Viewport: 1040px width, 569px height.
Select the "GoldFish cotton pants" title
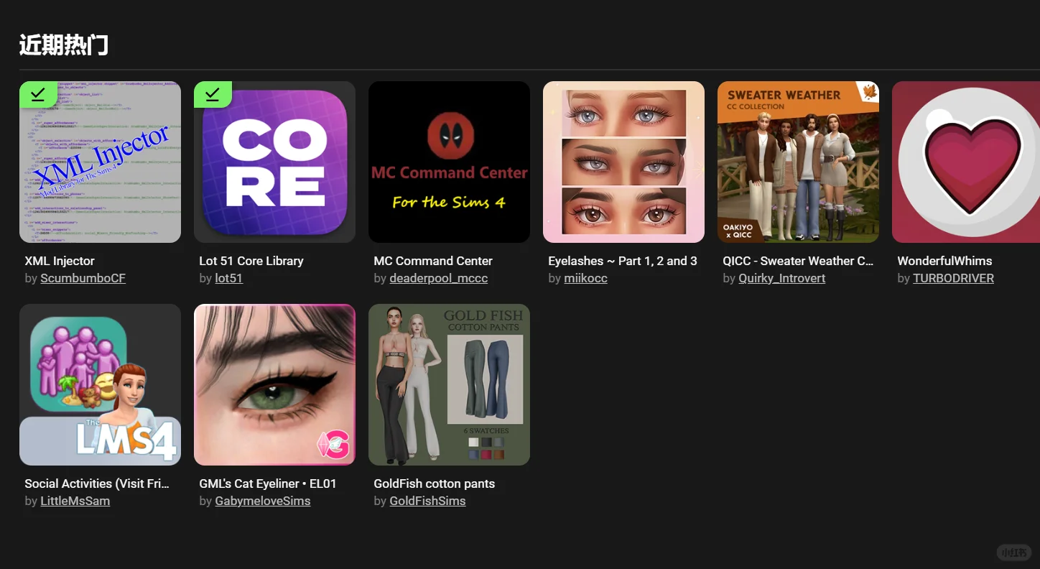point(435,484)
